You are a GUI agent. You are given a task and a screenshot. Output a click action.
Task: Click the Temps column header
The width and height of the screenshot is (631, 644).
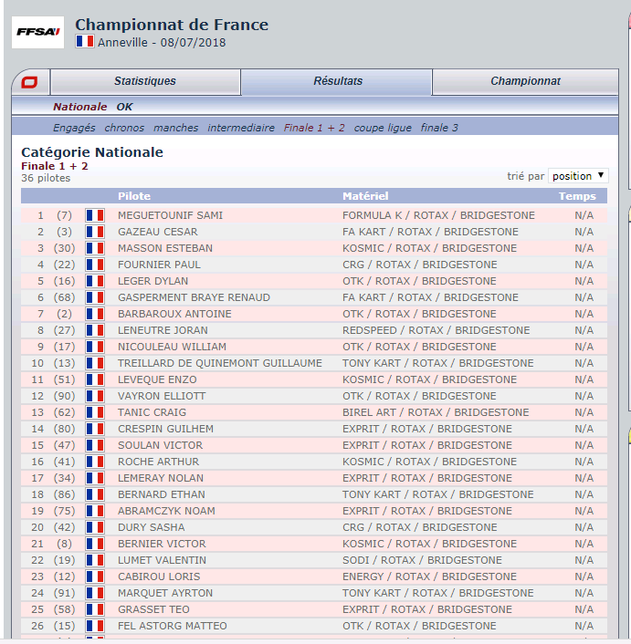click(x=577, y=196)
